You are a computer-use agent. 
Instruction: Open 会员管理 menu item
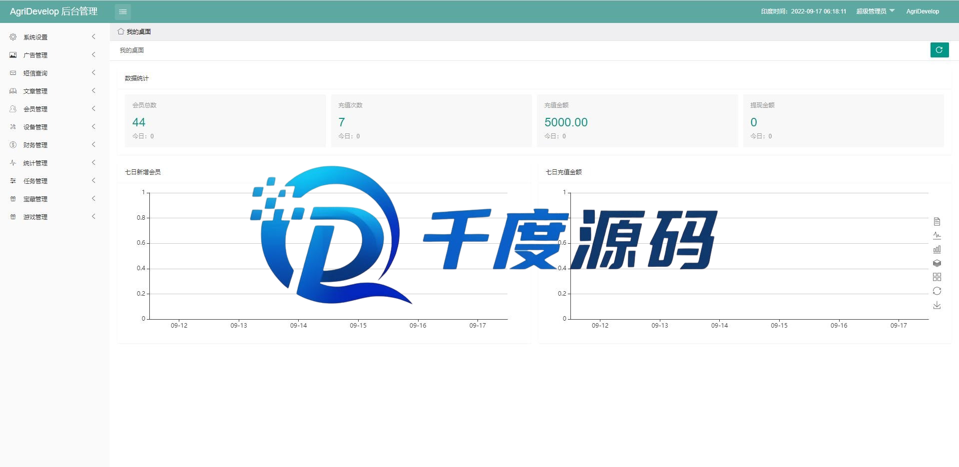click(x=55, y=109)
